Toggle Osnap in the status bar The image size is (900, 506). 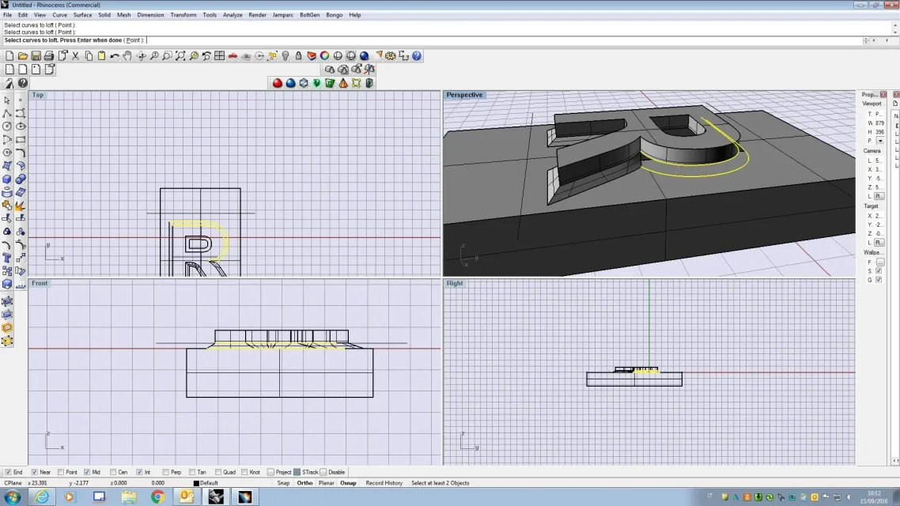[x=349, y=483]
